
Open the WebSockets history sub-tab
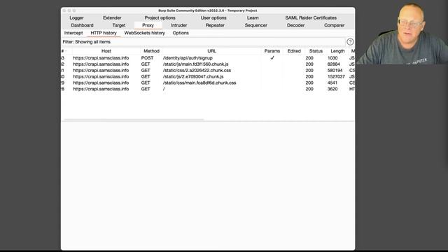[x=145, y=33]
